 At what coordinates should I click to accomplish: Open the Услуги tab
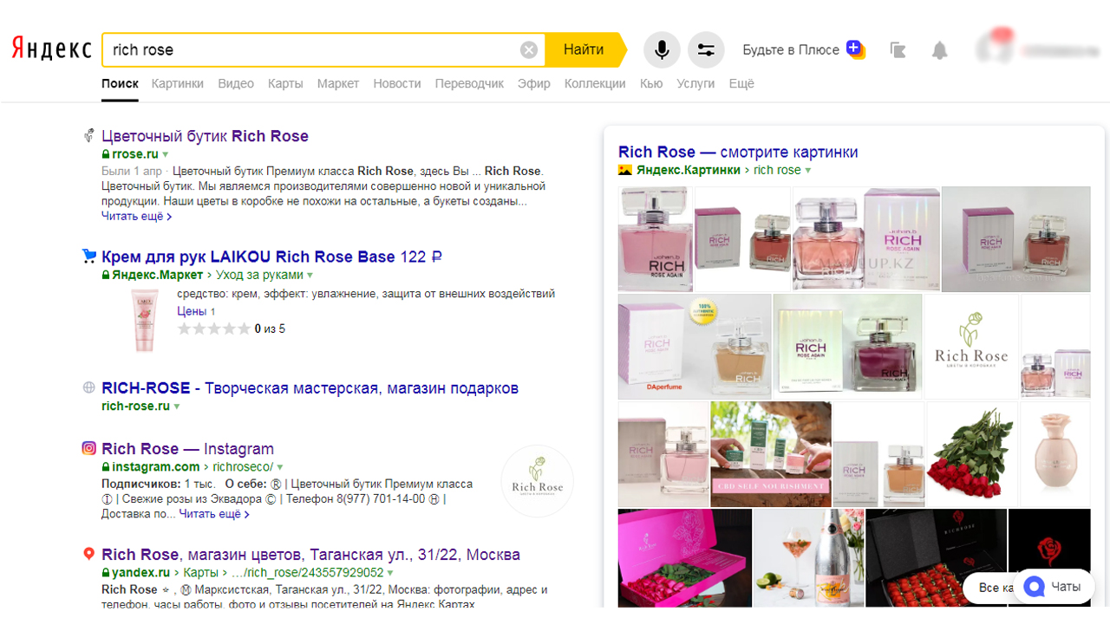click(x=695, y=84)
